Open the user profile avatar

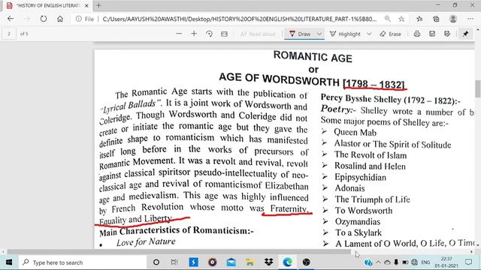[452, 19]
